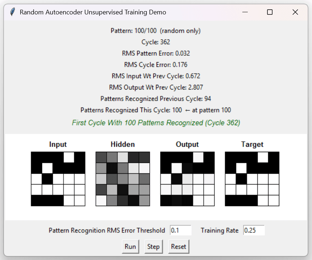Click the RMS Pattern Error readout

click(x=156, y=53)
